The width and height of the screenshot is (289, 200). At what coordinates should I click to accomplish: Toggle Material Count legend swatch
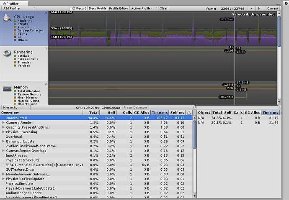[x=15, y=101]
